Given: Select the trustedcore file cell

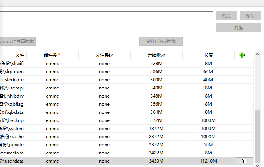Looking at the screenshot, I should [x=13, y=80].
